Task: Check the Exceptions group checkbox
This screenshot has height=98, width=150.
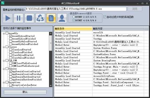Action: (x=7, y=82)
